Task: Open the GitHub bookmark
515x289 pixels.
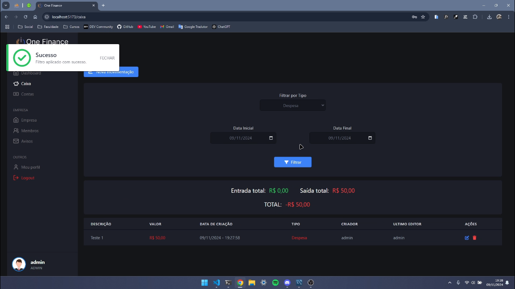Action: [x=125, y=27]
